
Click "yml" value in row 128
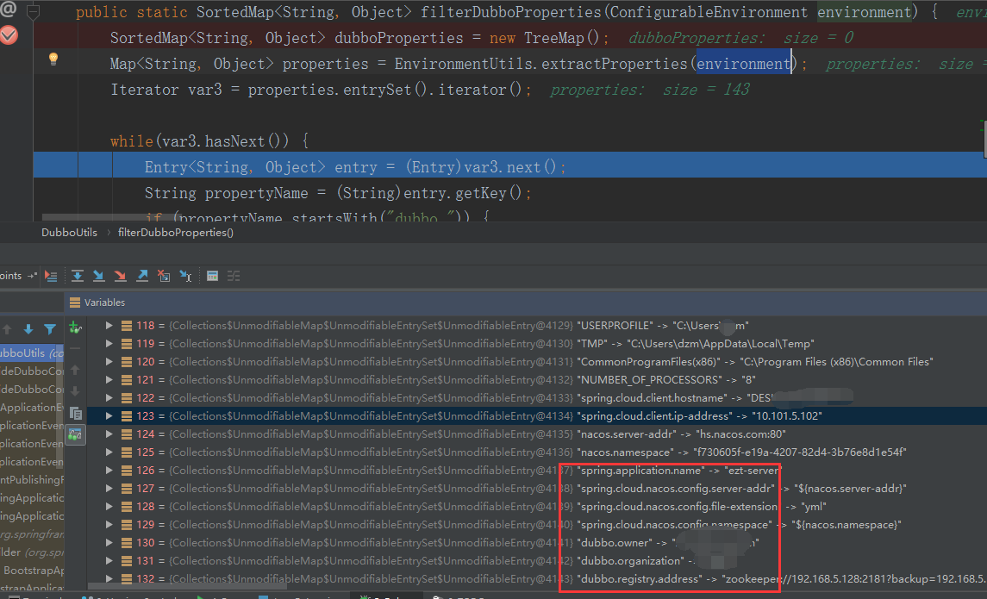(813, 507)
